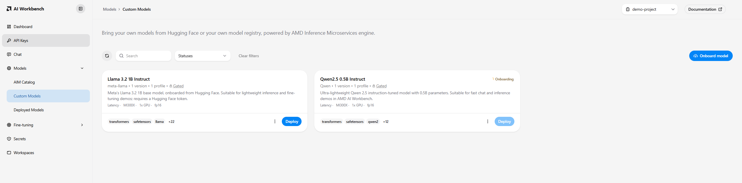Click the qwen2 tag chip
Screen dimensions: 742x183
pos(373,122)
